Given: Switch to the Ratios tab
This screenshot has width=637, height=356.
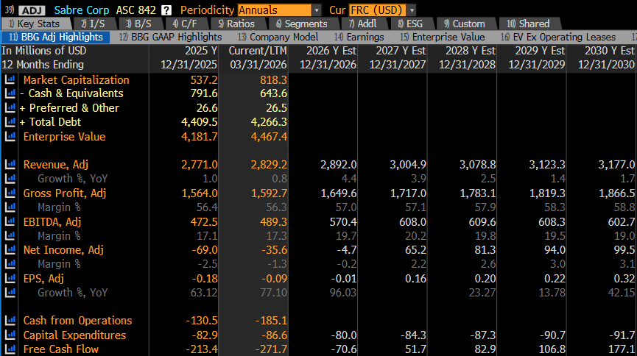Looking at the screenshot, I should 236,24.
